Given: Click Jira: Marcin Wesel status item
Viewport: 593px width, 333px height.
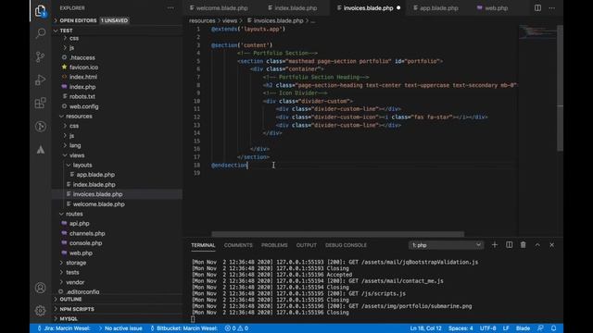Looking at the screenshot, I should 64,328.
